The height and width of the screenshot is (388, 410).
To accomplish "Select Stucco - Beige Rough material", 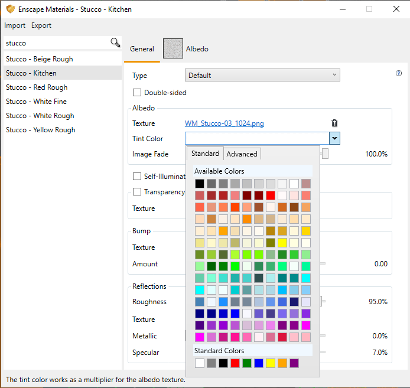I will (x=62, y=59).
